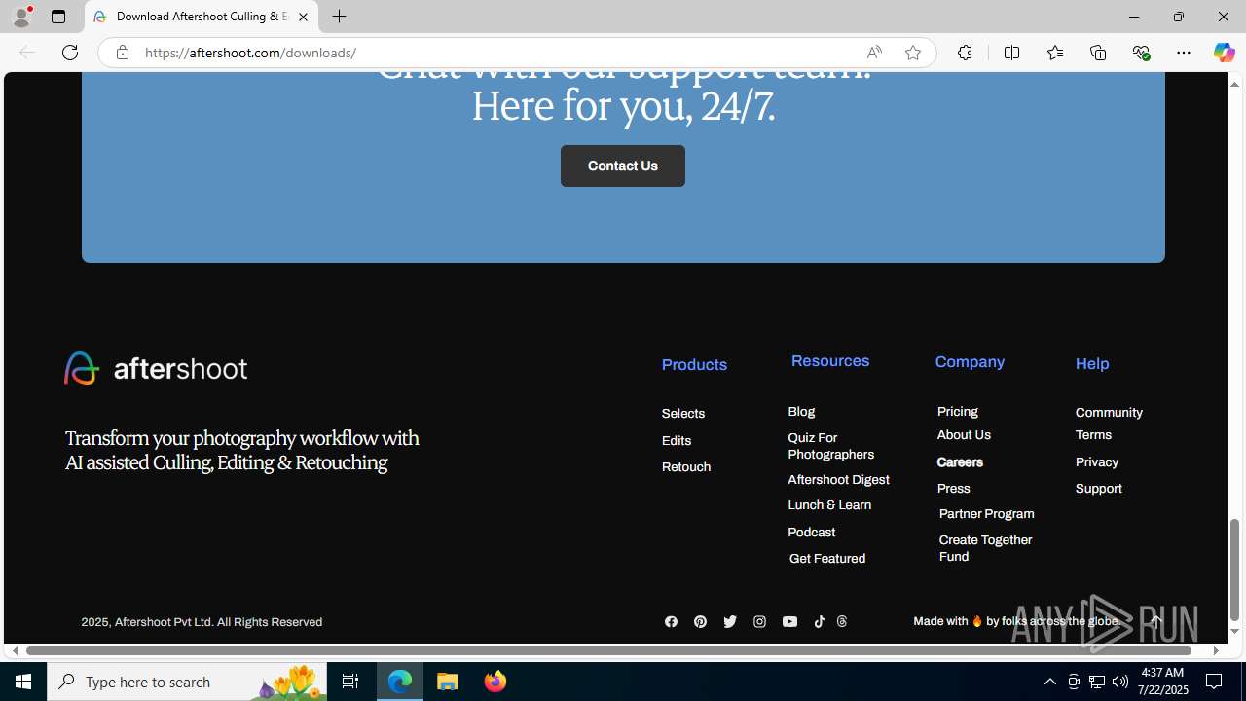Open the Get Featured link
Image resolution: width=1246 pixels, height=701 pixels.
(827, 559)
